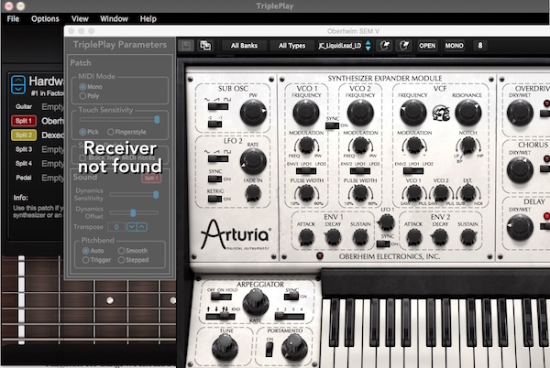Click the import preset icon
The height and width of the screenshot is (368, 550).
[385, 46]
